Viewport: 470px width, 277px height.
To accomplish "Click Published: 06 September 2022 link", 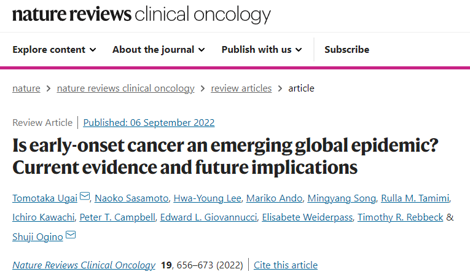I will click(x=149, y=122).
